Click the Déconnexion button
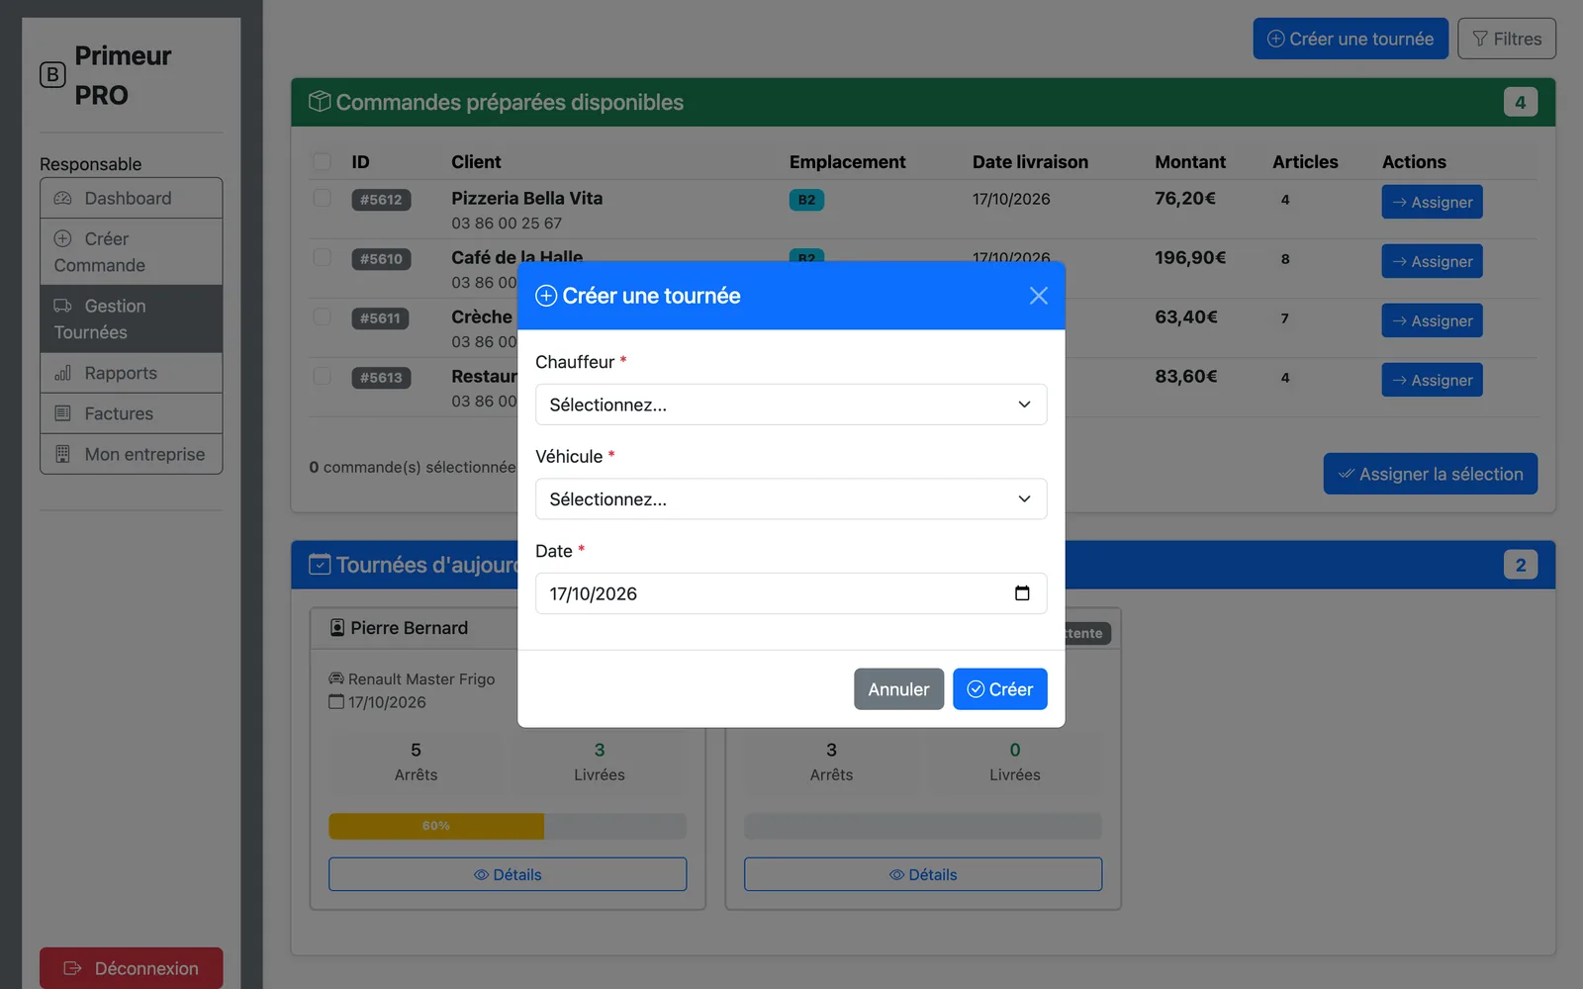This screenshot has height=989, width=1583. tap(131, 968)
